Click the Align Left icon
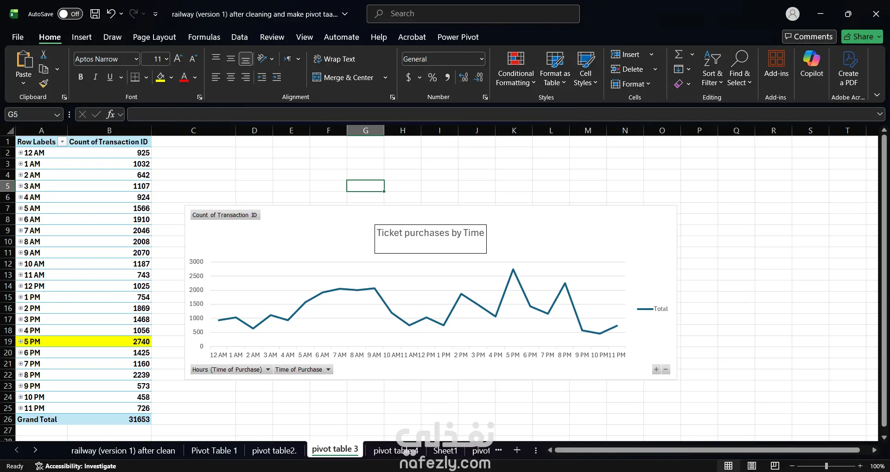 click(216, 77)
